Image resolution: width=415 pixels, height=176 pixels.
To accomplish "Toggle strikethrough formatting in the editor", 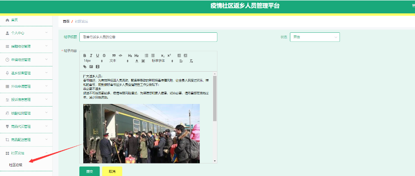I will (104, 56).
